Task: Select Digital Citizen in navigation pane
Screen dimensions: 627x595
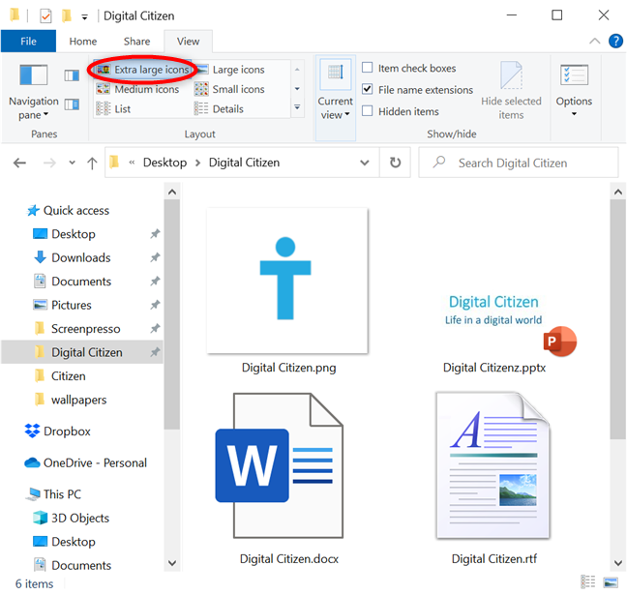Action: 82,352
